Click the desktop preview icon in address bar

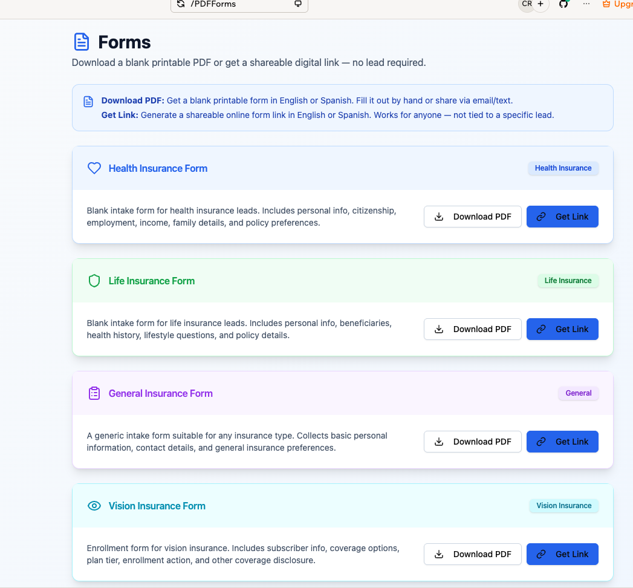[298, 4]
